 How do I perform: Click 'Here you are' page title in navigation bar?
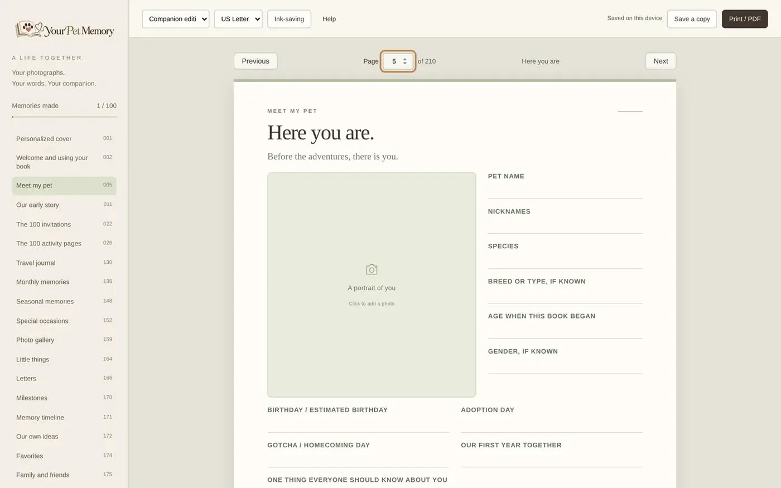[x=541, y=61]
